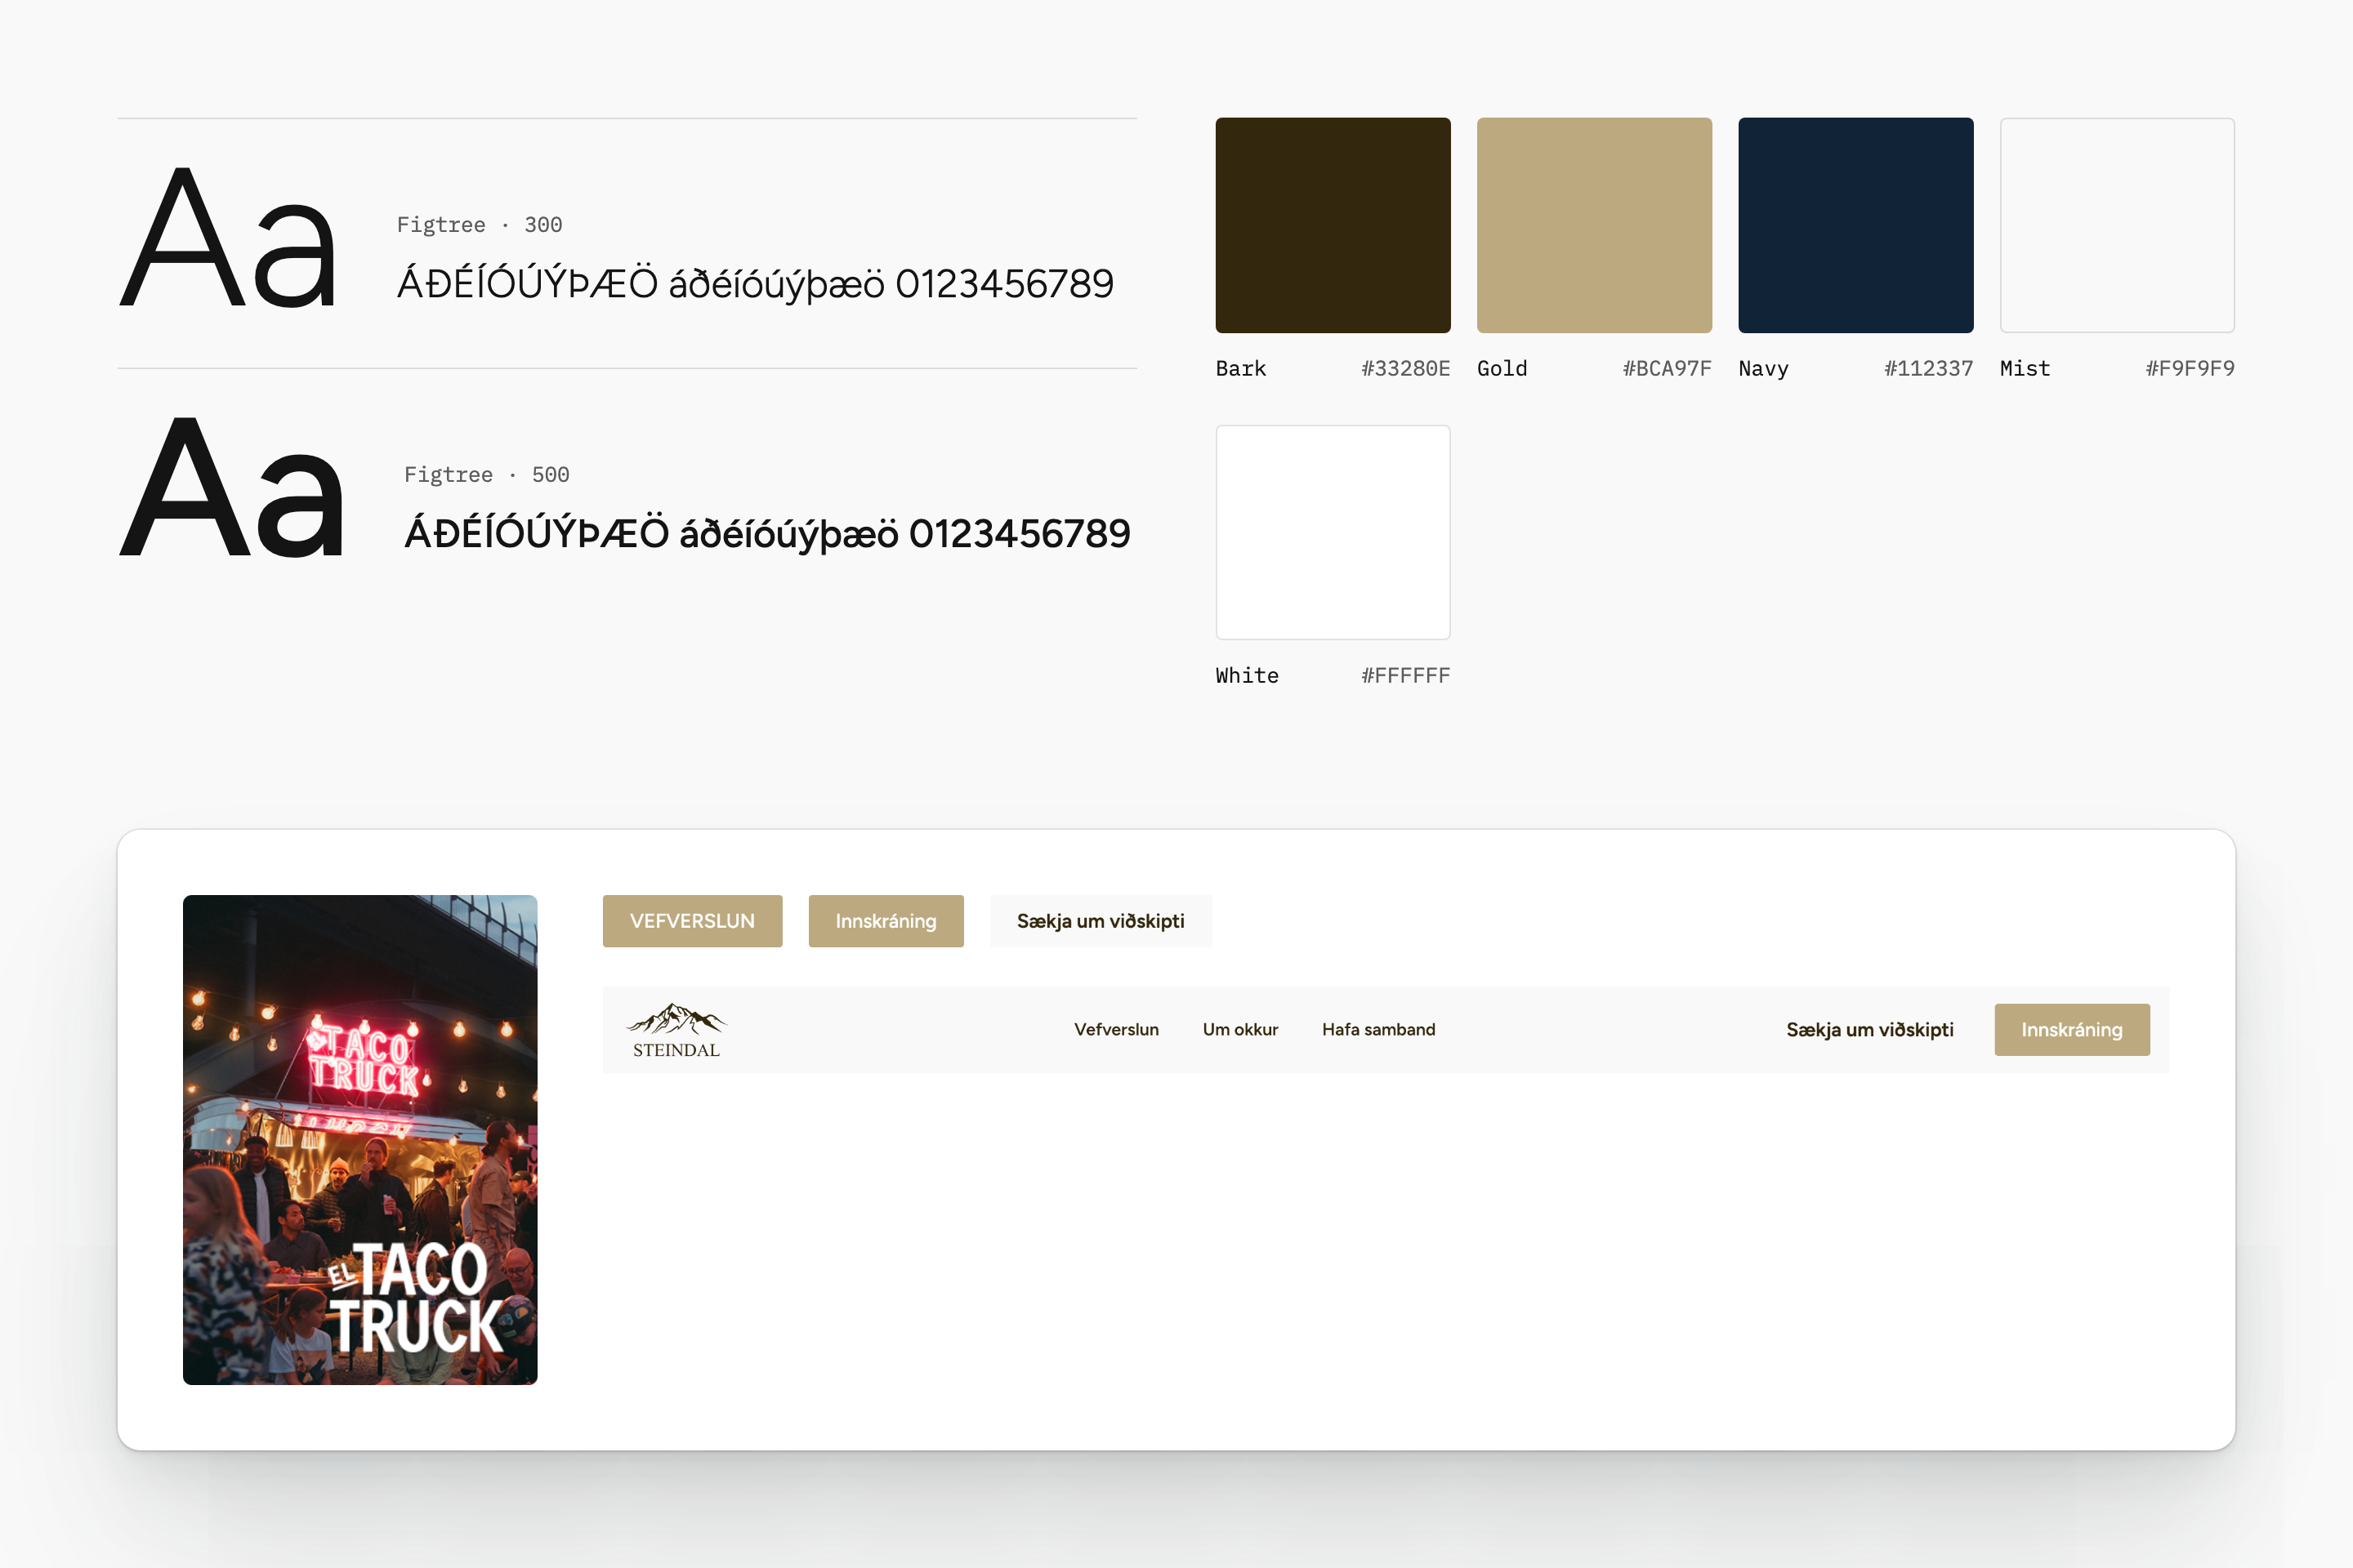Select the Gold color swatch
The image size is (2353, 1568).
(x=1595, y=225)
